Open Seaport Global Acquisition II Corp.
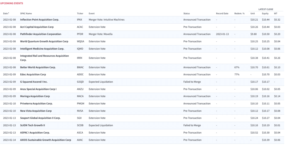Viewport: 285px width, 145px height. click(x=40, y=118)
